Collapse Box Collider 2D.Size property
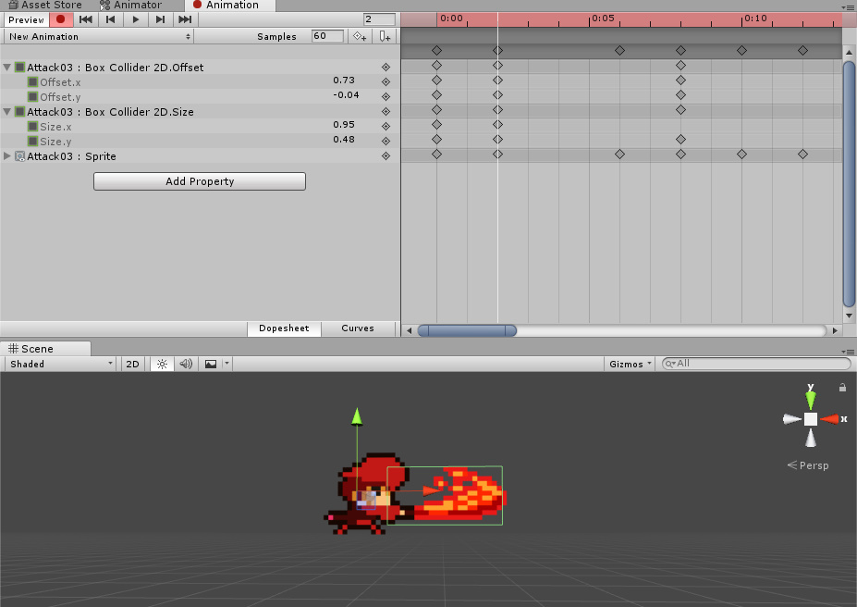 tap(7, 112)
